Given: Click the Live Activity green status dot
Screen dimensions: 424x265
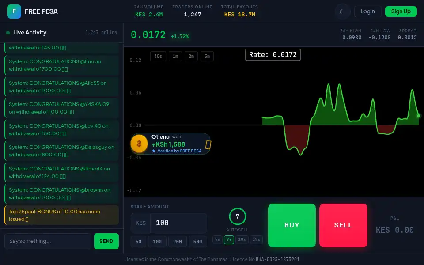Looking at the screenshot, I should (8, 33).
